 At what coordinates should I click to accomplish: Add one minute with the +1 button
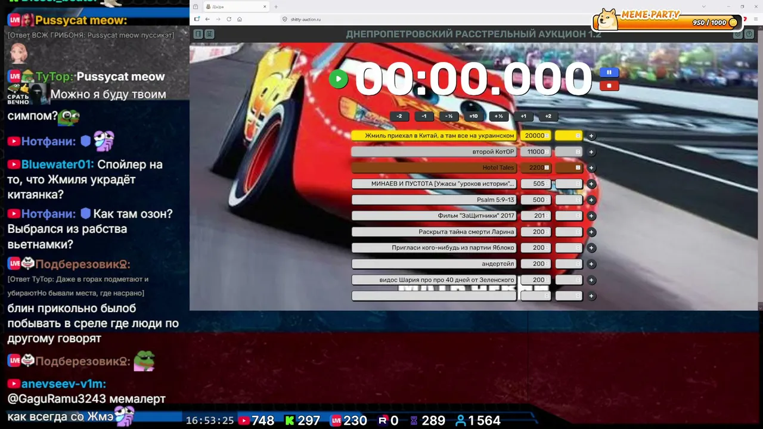523,116
